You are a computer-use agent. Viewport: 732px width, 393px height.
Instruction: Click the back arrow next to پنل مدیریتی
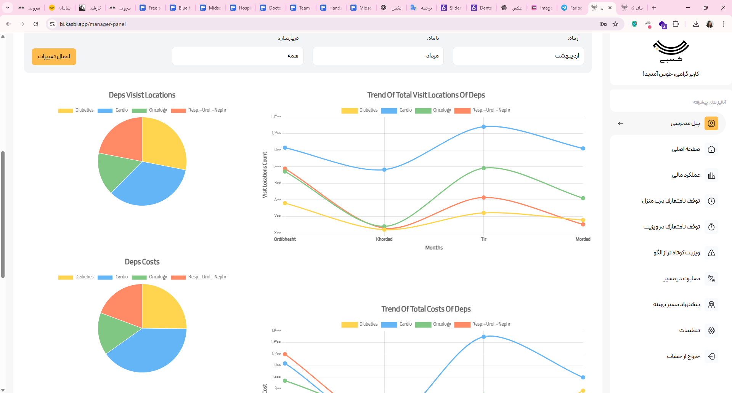[621, 123]
